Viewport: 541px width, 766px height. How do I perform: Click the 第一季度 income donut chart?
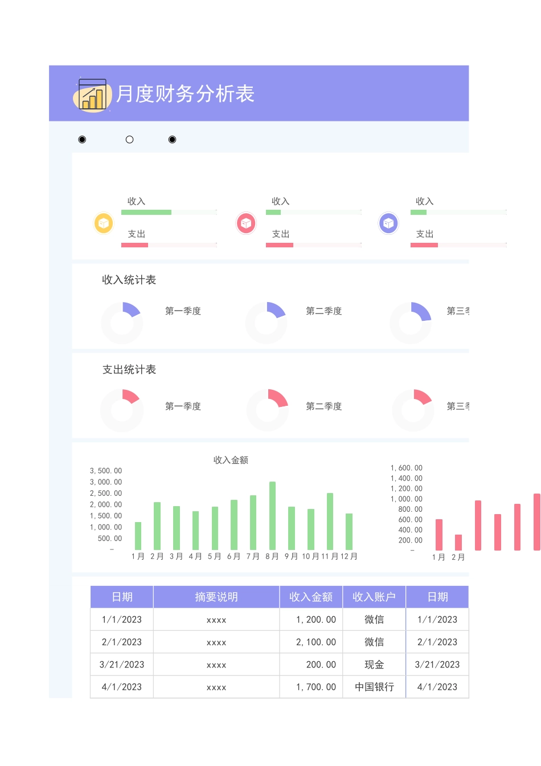pos(122,322)
